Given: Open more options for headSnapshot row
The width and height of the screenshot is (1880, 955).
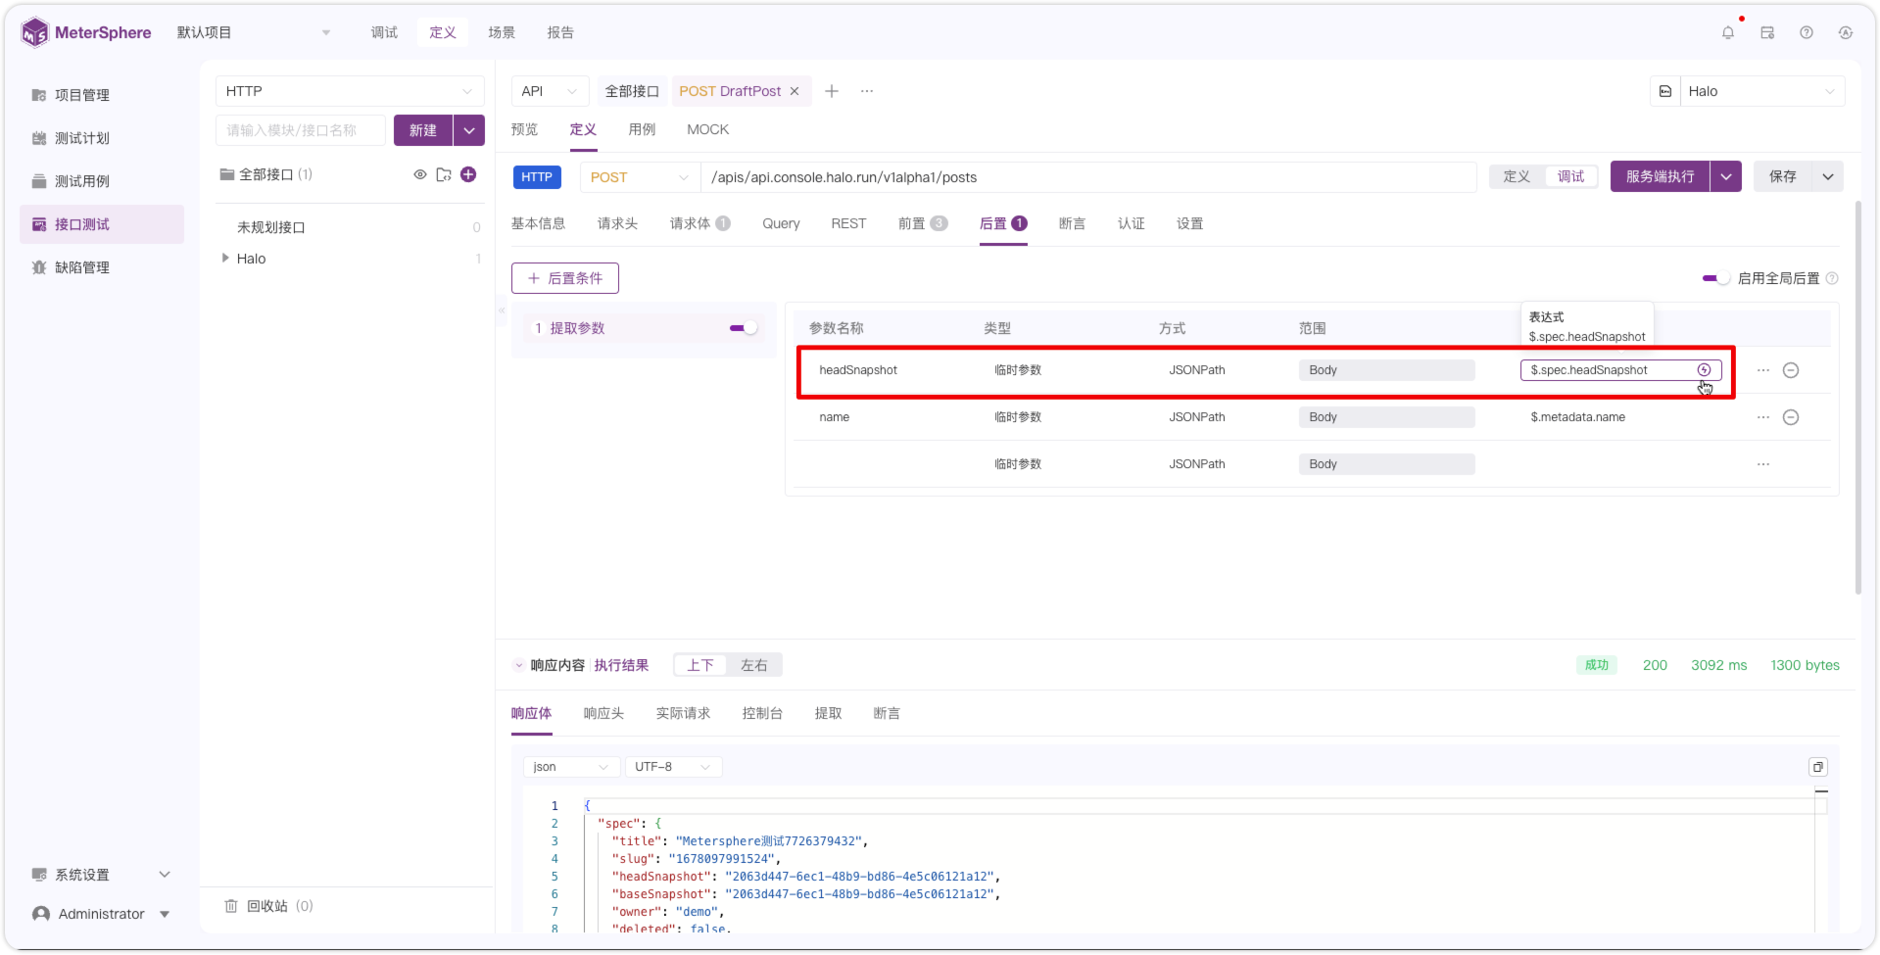Looking at the screenshot, I should pyautogui.click(x=1763, y=370).
